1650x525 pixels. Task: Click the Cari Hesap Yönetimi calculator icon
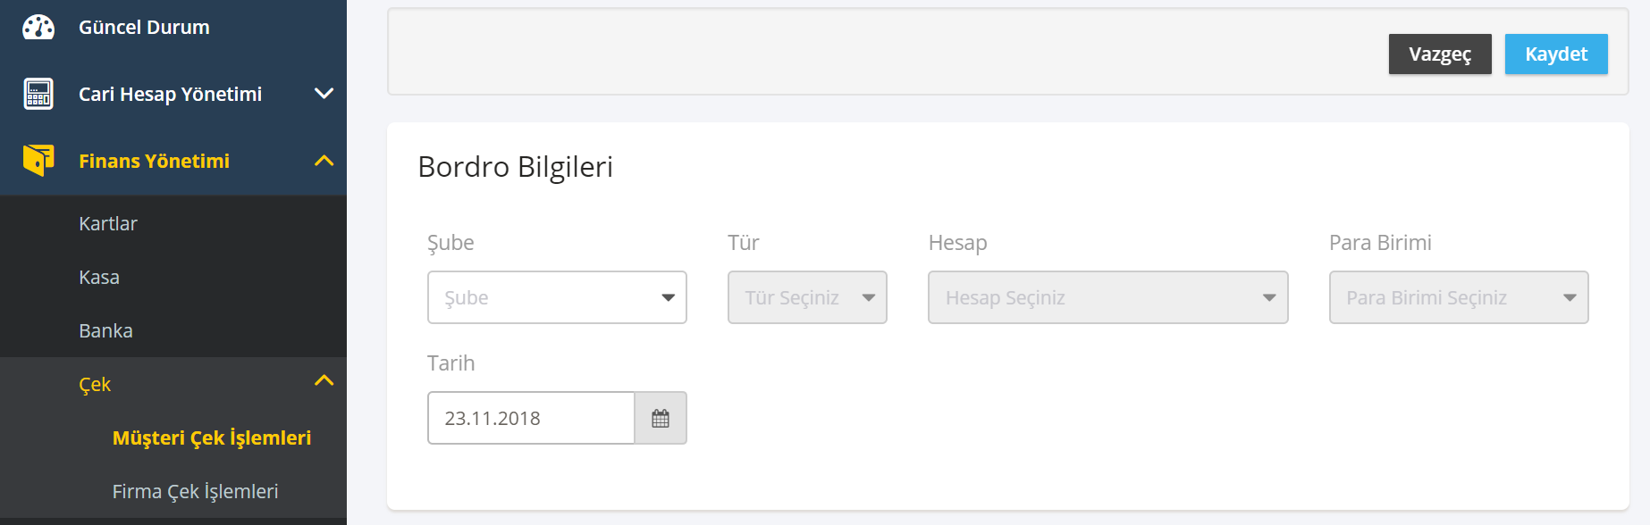(38, 94)
